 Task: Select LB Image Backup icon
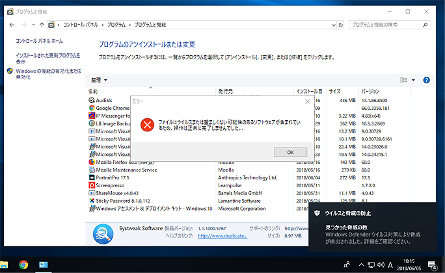click(92, 123)
